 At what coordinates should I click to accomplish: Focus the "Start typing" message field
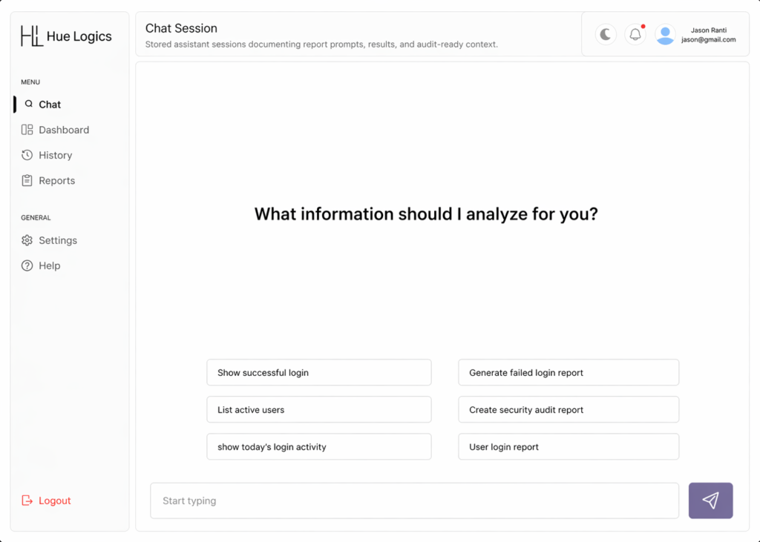pyautogui.click(x=414, y=500)
